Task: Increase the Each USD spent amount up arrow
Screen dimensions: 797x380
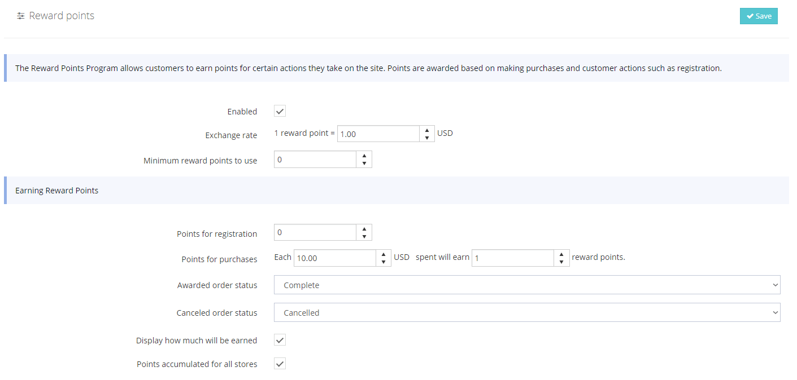Action: pos(384,254)
